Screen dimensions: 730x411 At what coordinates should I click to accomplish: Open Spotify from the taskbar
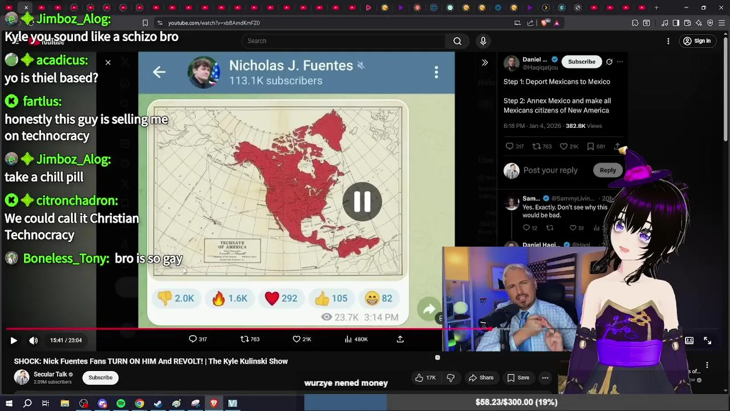(x=121, y=404)
